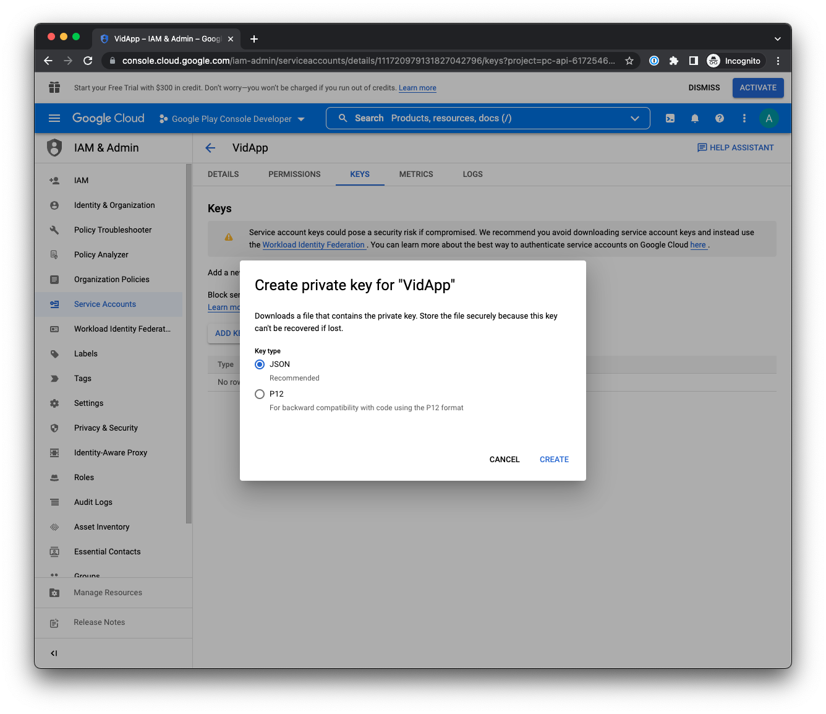The height and width of the screenshot is (714, 826).
Task: Click the Google Cloud logo
Action: (x=108, y=118)
